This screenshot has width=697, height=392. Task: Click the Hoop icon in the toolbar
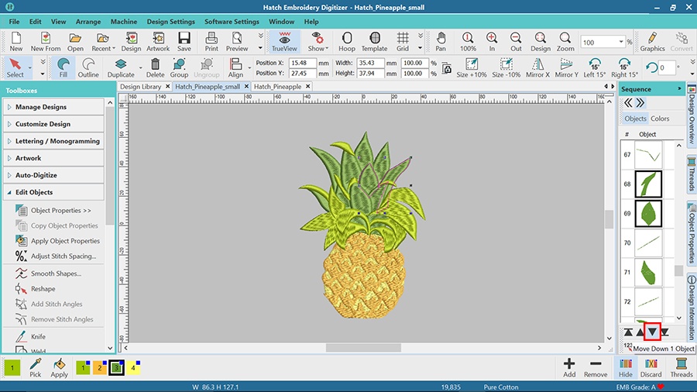point(346,41)
